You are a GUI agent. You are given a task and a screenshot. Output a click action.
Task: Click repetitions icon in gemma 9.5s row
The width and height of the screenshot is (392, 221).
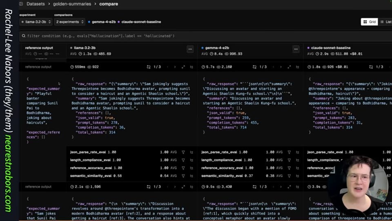coord(254,187)
